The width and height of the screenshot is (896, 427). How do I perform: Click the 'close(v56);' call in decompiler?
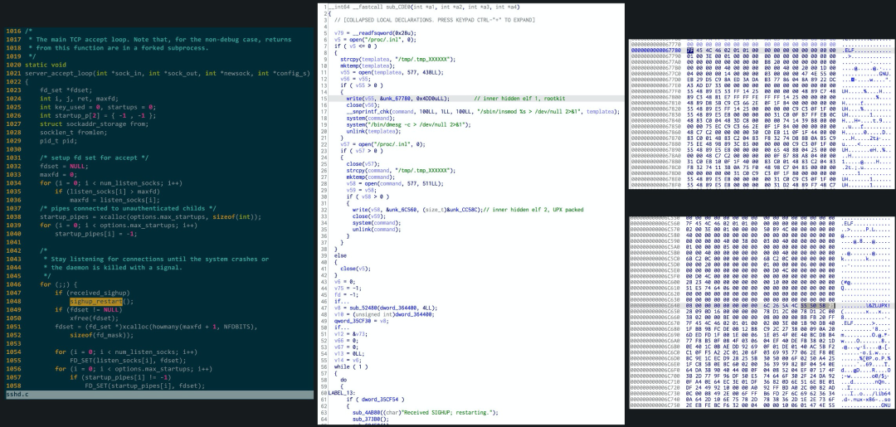[x=363, y=105]
